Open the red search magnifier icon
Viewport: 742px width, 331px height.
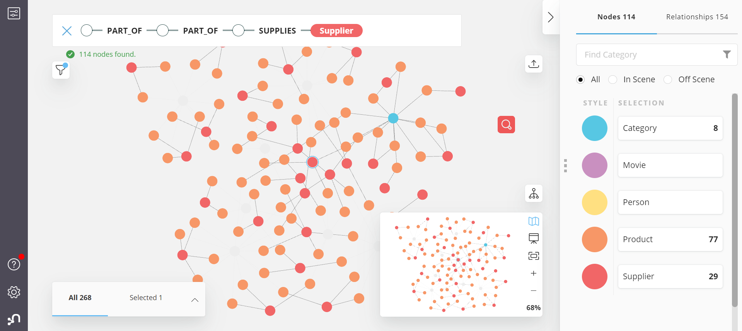[x=506, y=124]
